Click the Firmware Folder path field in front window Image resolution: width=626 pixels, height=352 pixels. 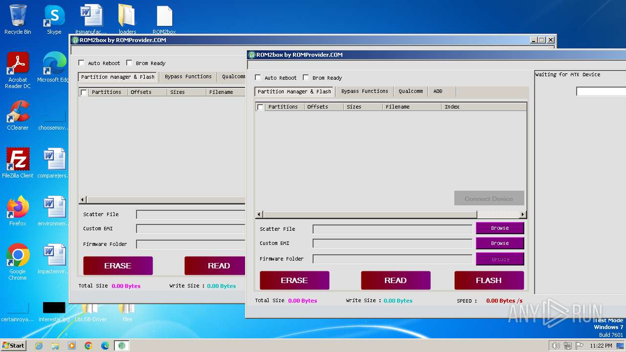click(393, 259)
